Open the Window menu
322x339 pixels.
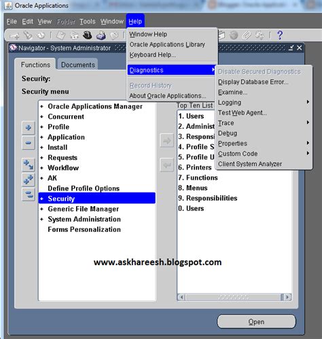tap(112, 22)
